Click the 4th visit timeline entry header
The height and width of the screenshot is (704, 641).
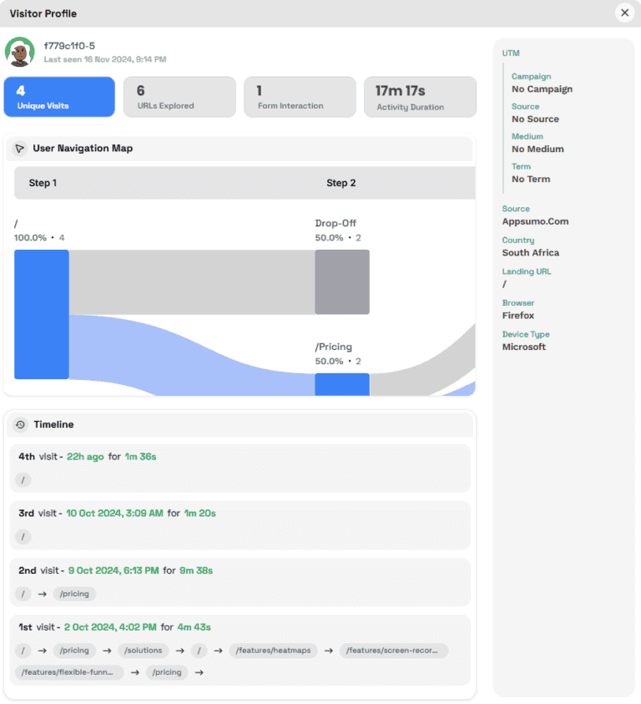87,457
